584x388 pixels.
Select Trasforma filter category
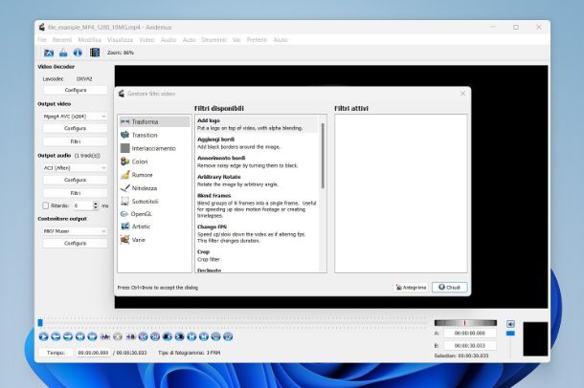coord(154,122)
